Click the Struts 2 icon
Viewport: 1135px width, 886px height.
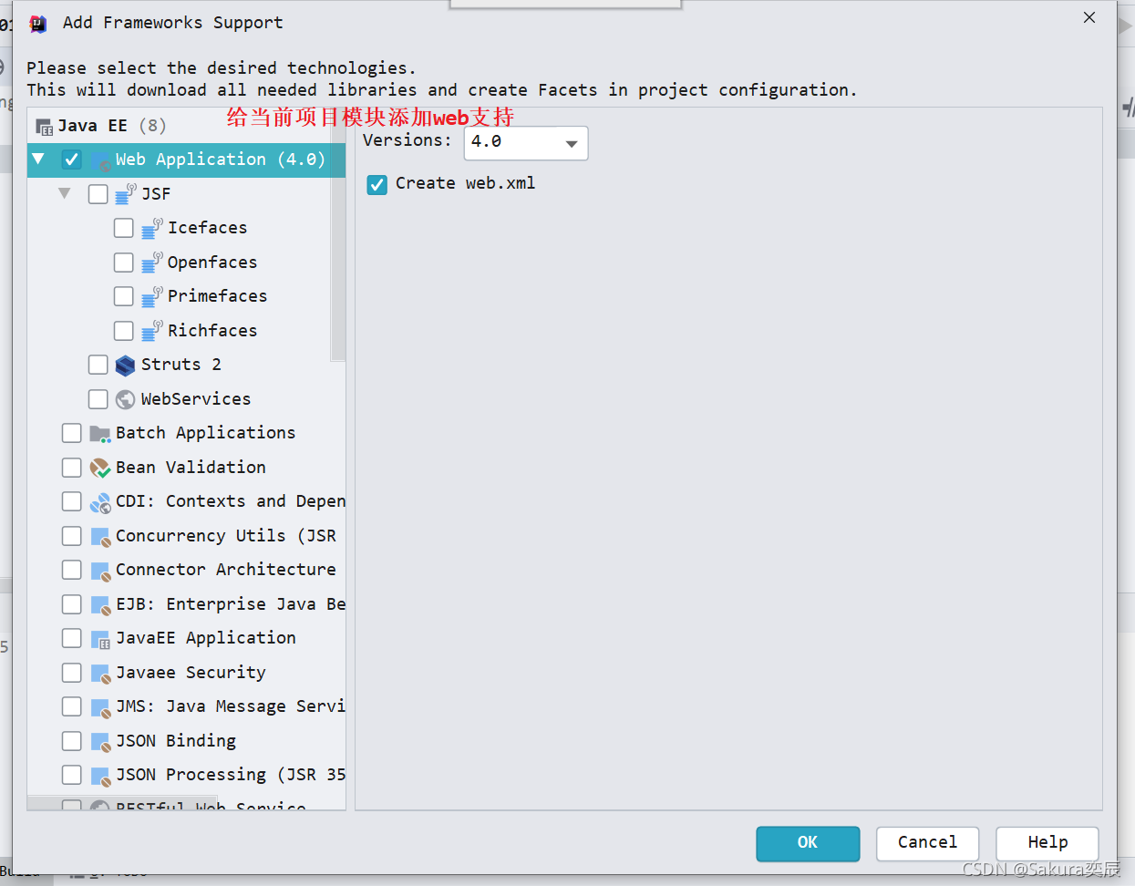[126, 366]
